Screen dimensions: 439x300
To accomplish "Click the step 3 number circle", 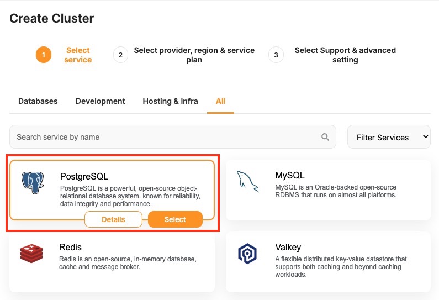I will click(276, 55).
